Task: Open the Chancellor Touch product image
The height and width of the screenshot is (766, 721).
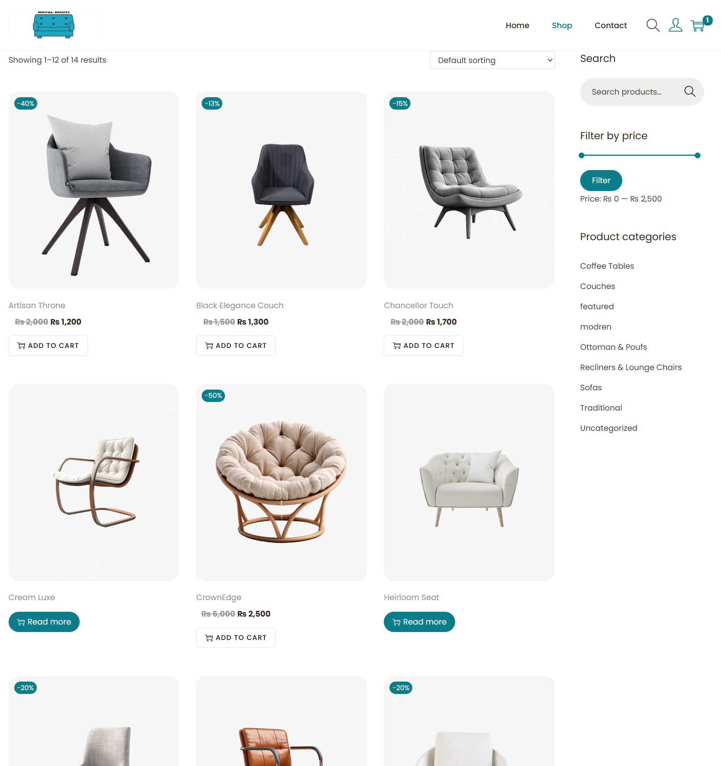Action: coord(469,190)
